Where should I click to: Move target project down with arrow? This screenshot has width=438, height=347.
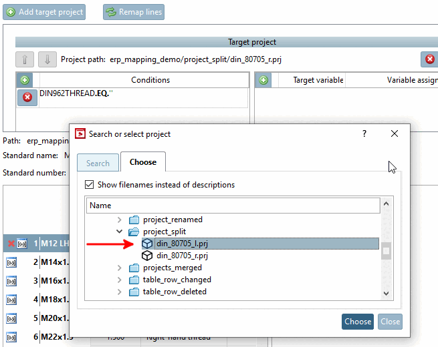[47, 59]
